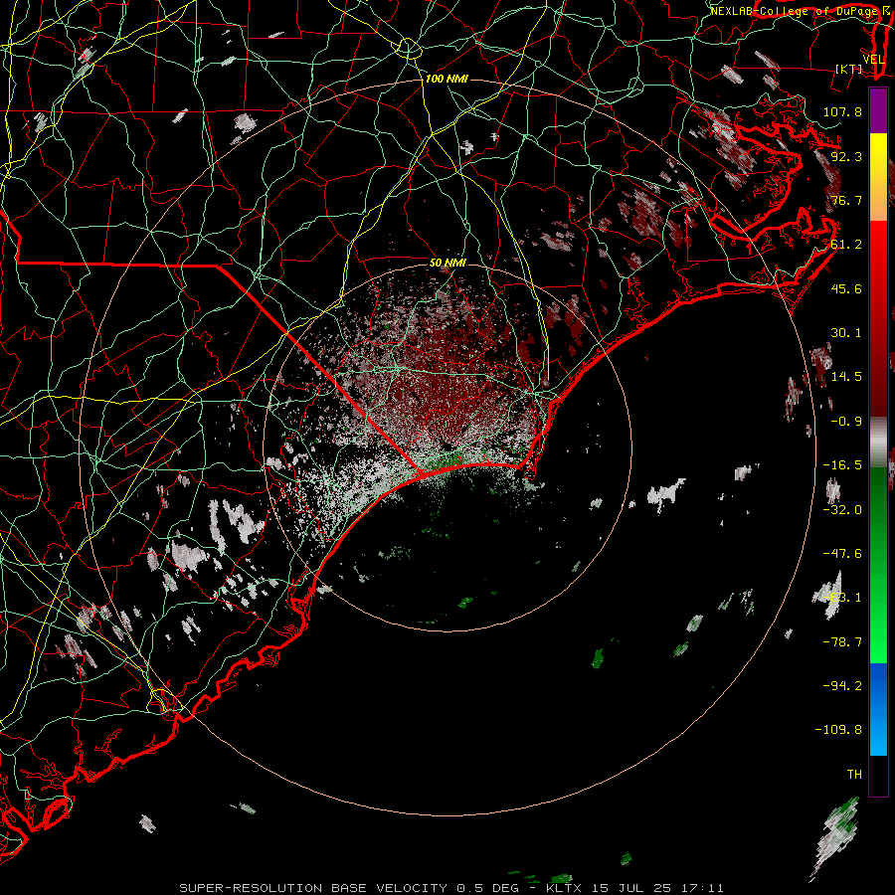The image size is (895, 895).
Task: Select the -63.1 velocity legend value
Action: [x=842, y=598]
